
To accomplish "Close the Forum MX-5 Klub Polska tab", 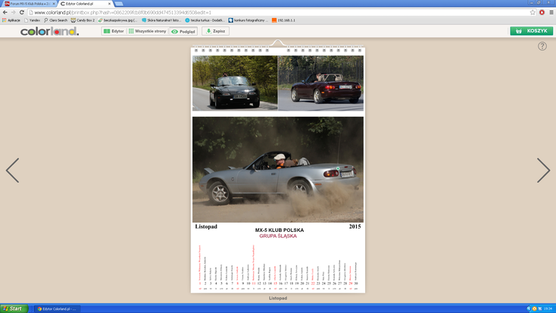I will [x=54, y=4].
